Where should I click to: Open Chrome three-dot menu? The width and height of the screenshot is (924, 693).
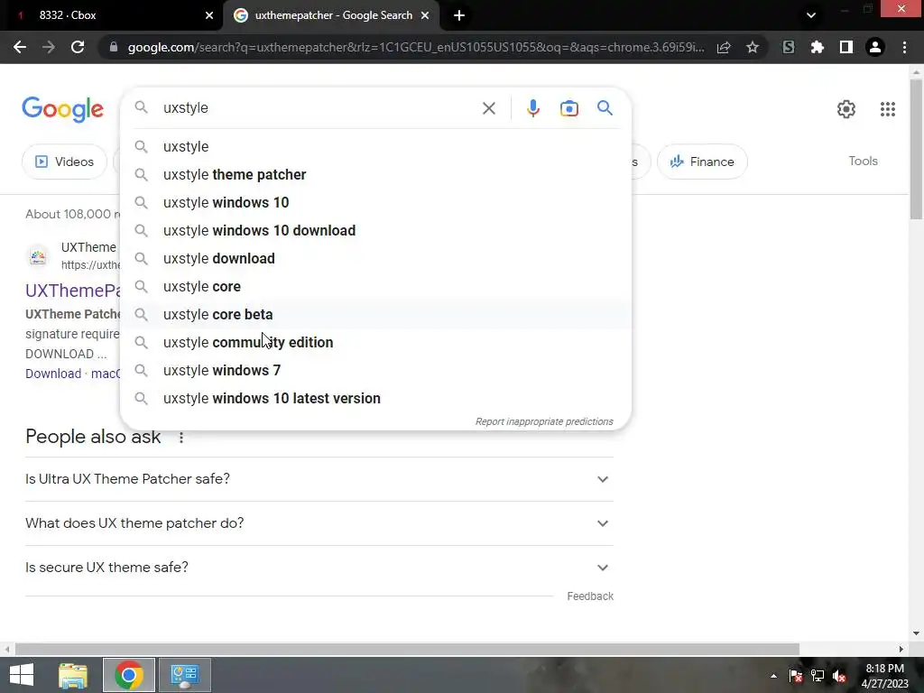click(904, 47)
